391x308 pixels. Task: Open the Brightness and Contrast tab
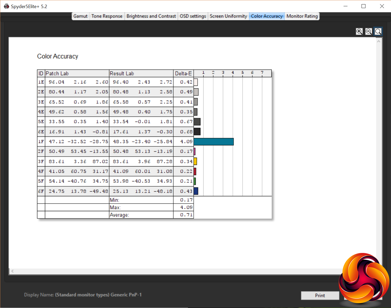[x=151, y=16]
